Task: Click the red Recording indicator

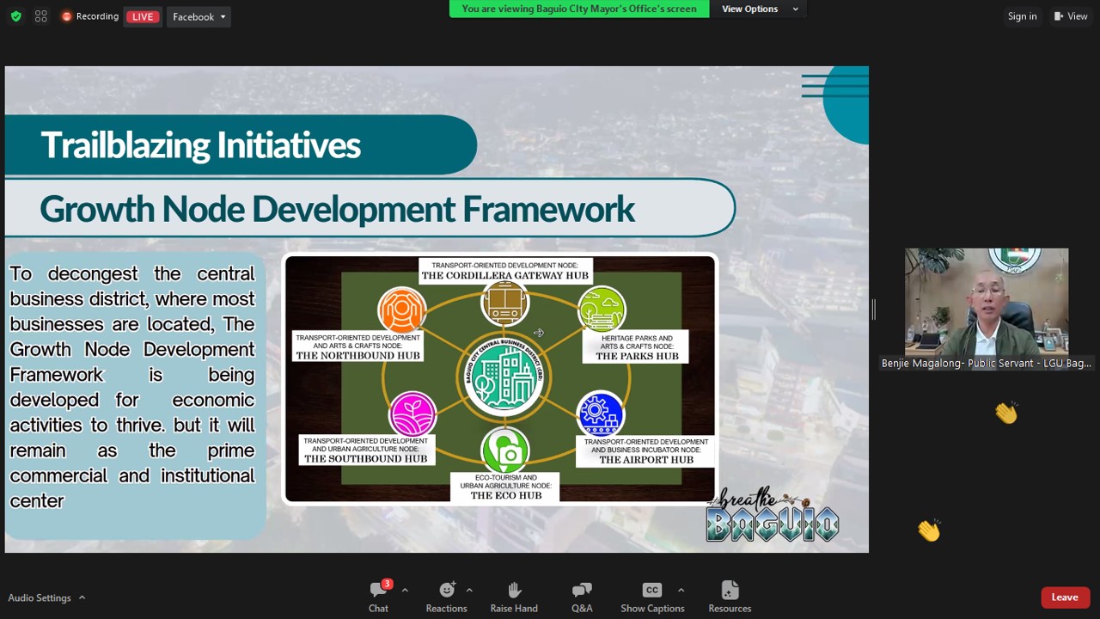Action: 90,16
